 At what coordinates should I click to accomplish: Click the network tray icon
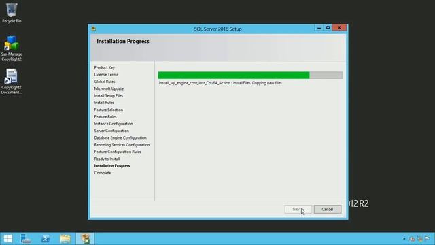(x=420, y=239)
